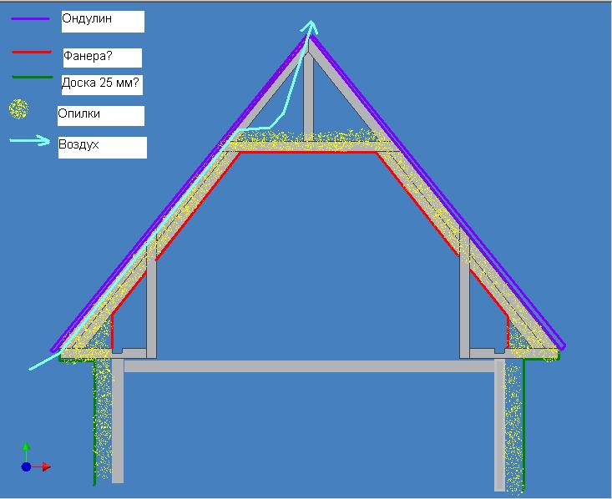Click the 'Фанера?' legend label

click(x=102, y=58)
